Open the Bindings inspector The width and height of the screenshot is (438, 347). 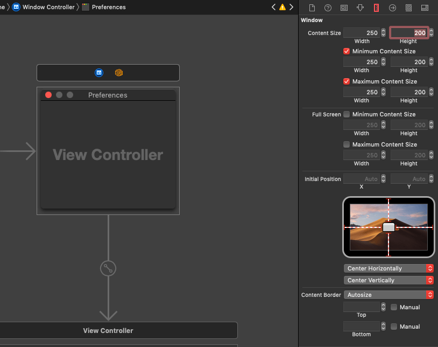click(x=408, y=8)
